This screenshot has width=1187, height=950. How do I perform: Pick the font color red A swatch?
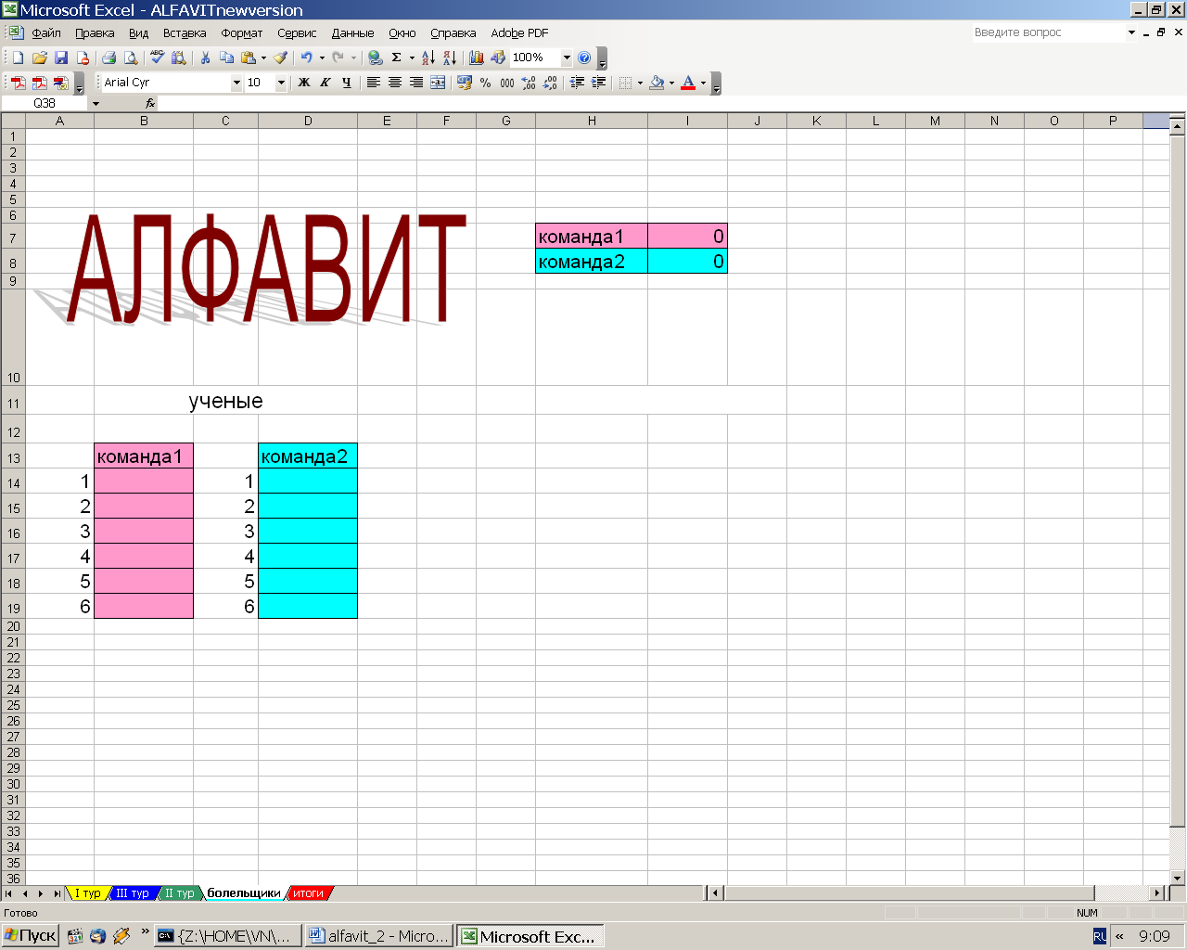tap(687, 83)
